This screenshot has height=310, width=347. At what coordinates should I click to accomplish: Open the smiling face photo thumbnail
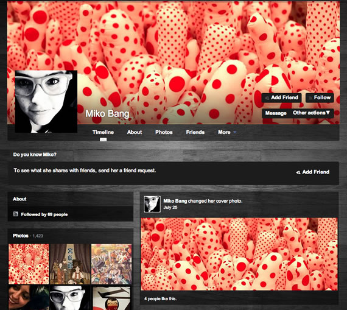pos(29,297)
